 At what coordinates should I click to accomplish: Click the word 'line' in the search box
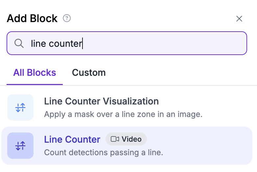(38, 43)
